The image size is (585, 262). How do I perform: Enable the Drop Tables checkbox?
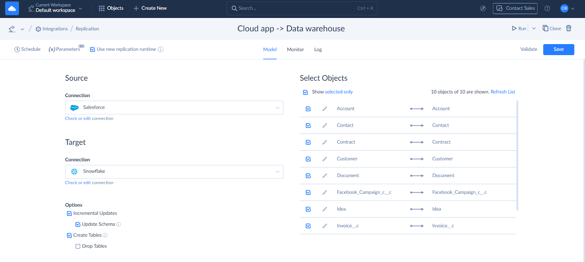coord(78,246)
